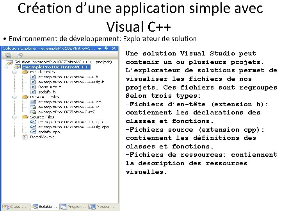Image resolution: width=281 pixels, height=211 pixels.
Task: Switch to the Resource View tab
Action: (102, 207)
